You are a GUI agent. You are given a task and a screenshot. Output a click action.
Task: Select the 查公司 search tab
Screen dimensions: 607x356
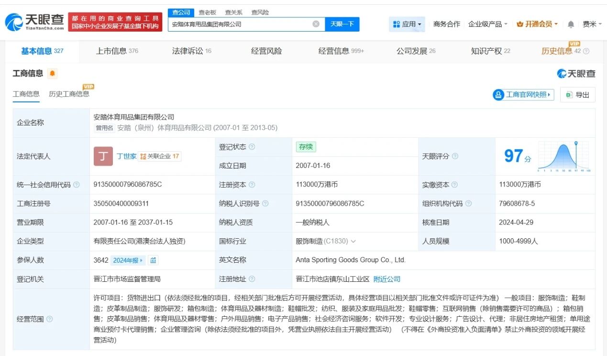181,12
